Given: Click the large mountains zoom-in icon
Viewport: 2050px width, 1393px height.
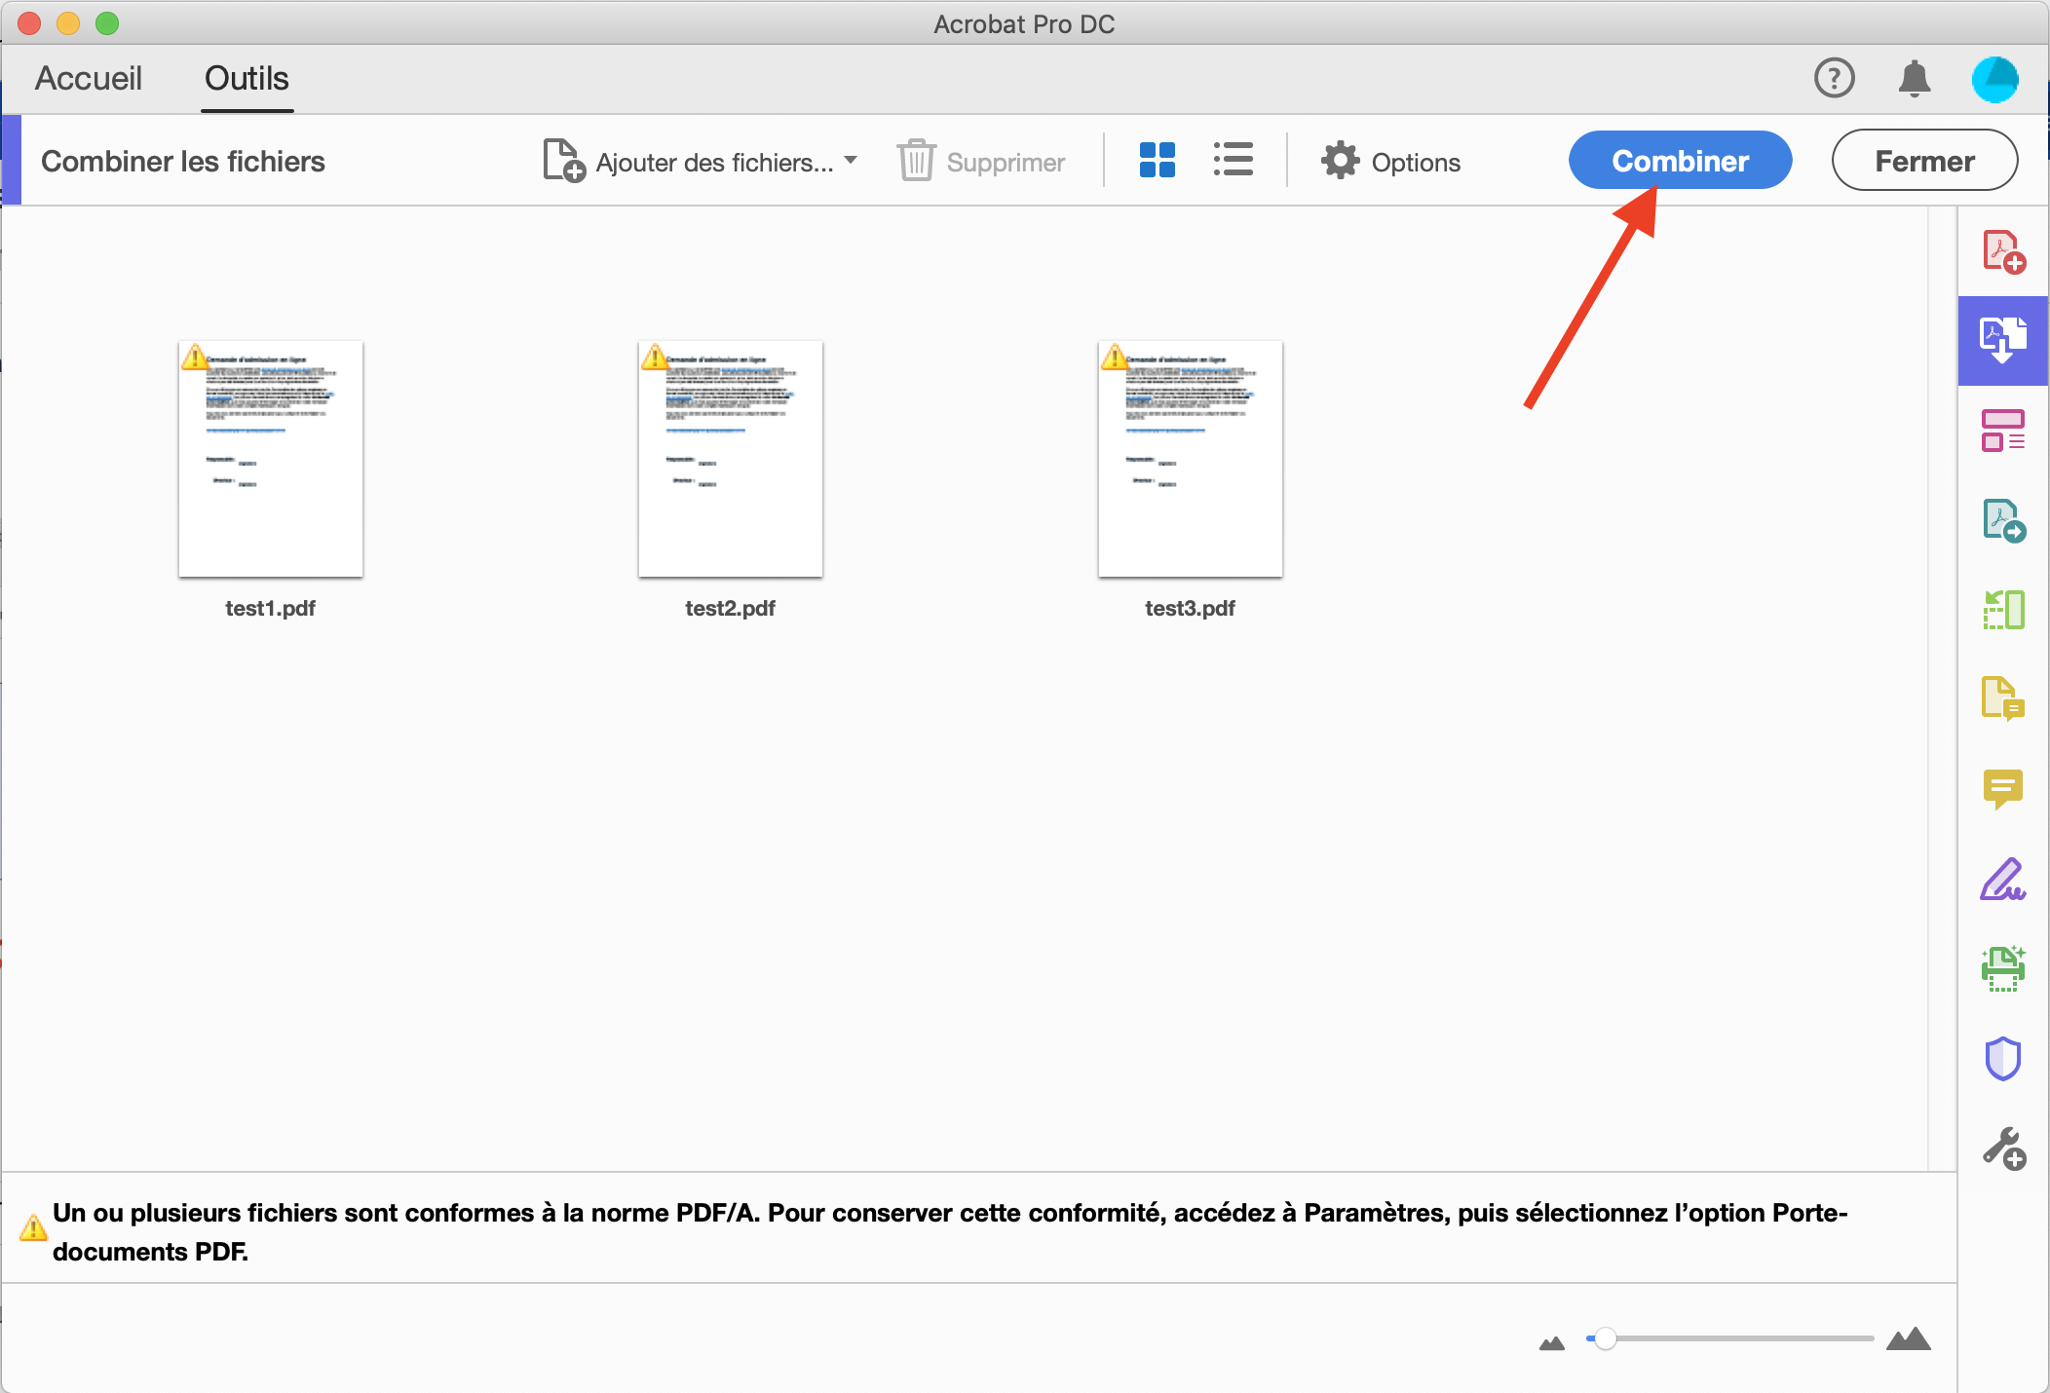Looking at the screenshot, I should click(x=1908, y=1339).
